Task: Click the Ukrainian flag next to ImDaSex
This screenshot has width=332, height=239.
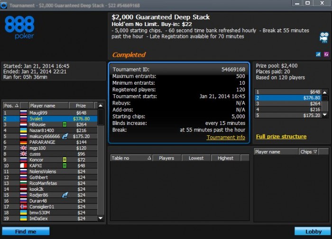Action: [24, 218]
